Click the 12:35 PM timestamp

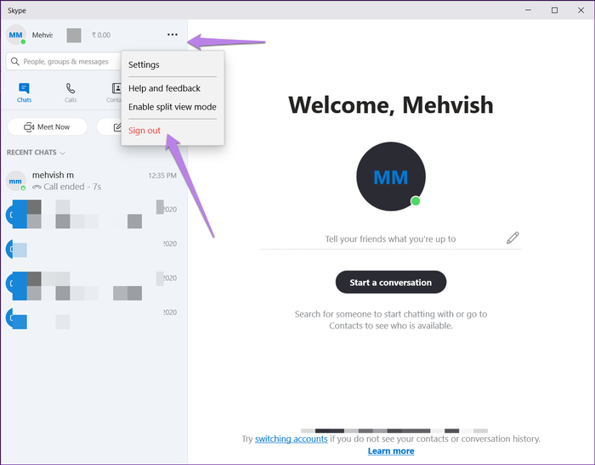pyautogui.click(x=162, y=176)
